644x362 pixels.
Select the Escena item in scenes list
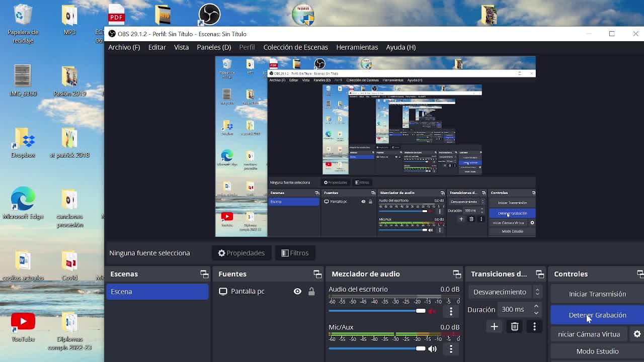click(x=157, y=292)
